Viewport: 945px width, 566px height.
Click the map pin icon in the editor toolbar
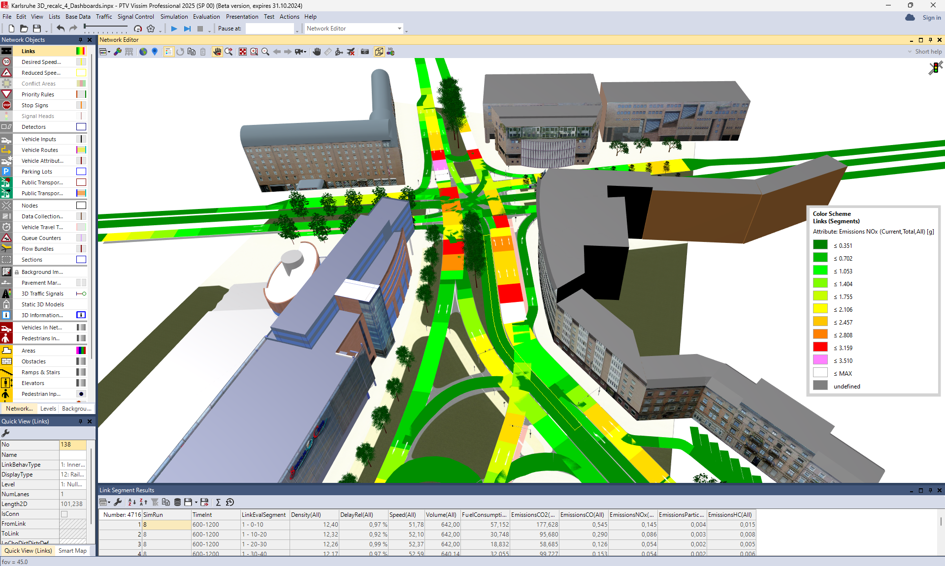click(x=155, y=52)
